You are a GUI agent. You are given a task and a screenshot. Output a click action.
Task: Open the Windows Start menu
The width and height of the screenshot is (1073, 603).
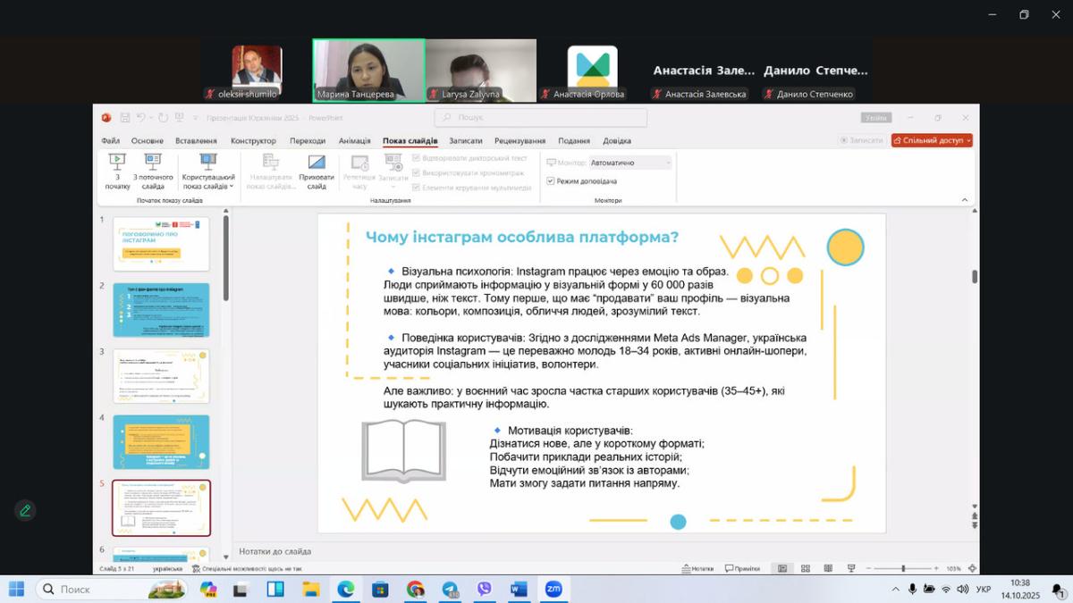(x=16, y=589)
